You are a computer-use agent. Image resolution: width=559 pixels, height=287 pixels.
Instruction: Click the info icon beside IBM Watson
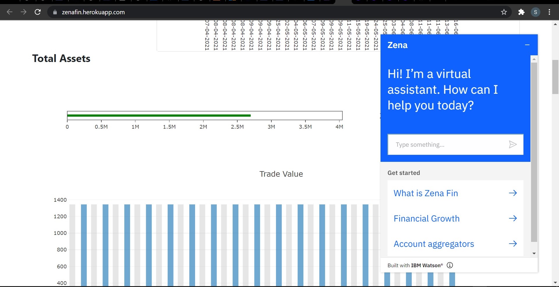click(450, 265)
